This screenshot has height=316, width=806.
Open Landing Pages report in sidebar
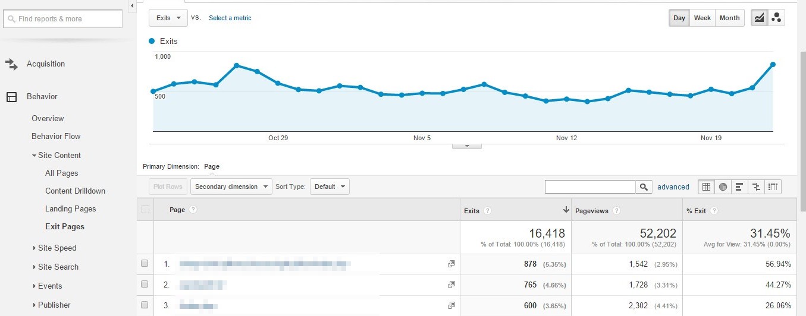click(70, 208)
